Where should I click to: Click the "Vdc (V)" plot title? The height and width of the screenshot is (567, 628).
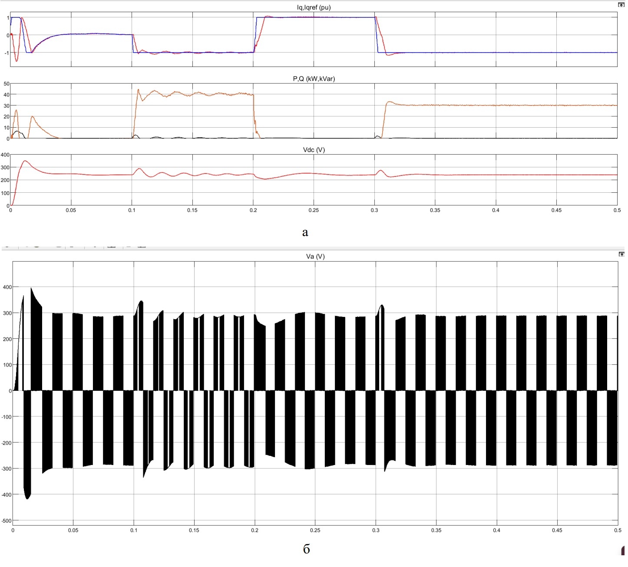tap(314, 150)
